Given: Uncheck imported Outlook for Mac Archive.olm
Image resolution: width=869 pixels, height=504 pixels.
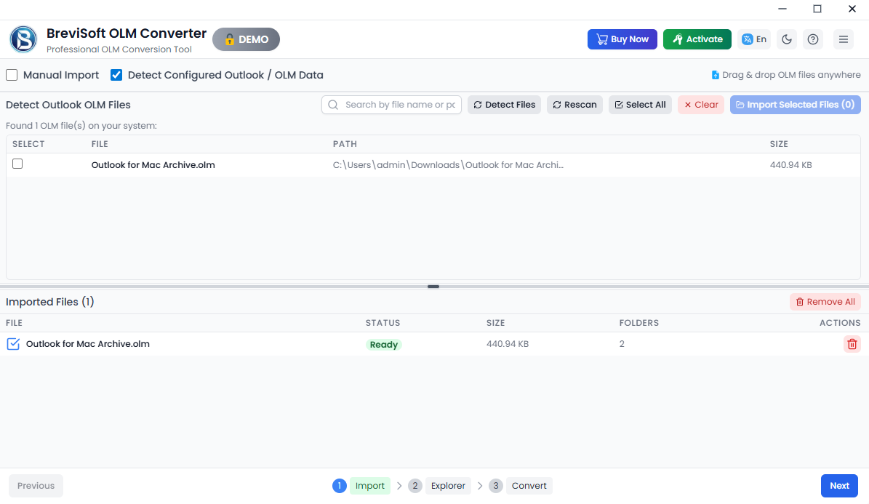Looking at the screenshot, I should pyautogui.click(x=13, y=344).
